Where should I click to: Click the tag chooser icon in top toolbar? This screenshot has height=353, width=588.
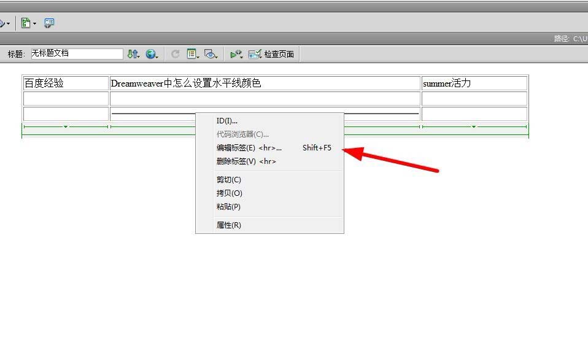(x=49, y=23)
